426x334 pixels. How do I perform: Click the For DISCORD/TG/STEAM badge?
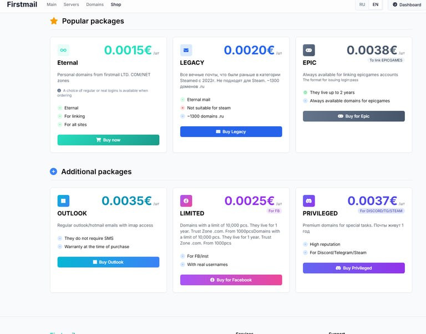click(x=381, y=211)
